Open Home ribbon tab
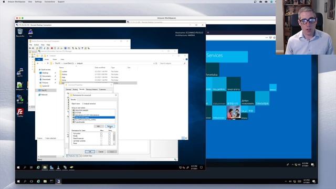The width and height of the screenshot is (336, 189). tap(47, 59)
